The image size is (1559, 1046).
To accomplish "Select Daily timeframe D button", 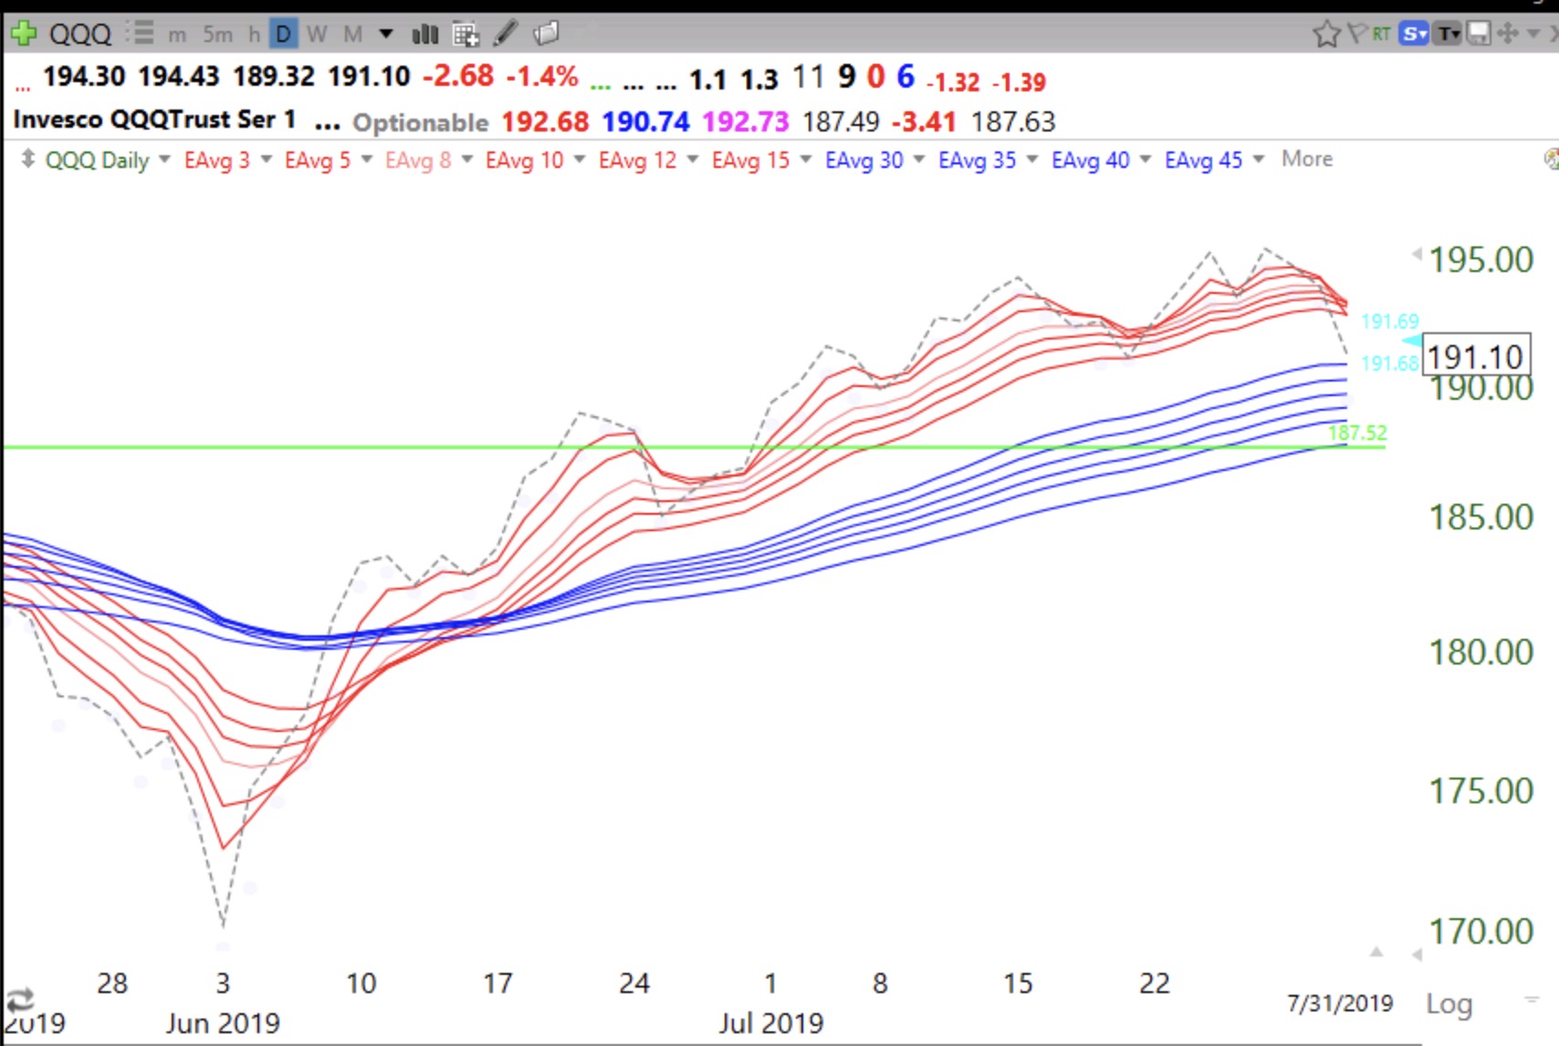I will 284,35.
